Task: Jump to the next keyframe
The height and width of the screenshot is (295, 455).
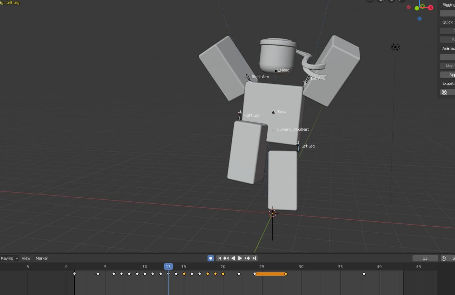Action: (x=247, y=258)
